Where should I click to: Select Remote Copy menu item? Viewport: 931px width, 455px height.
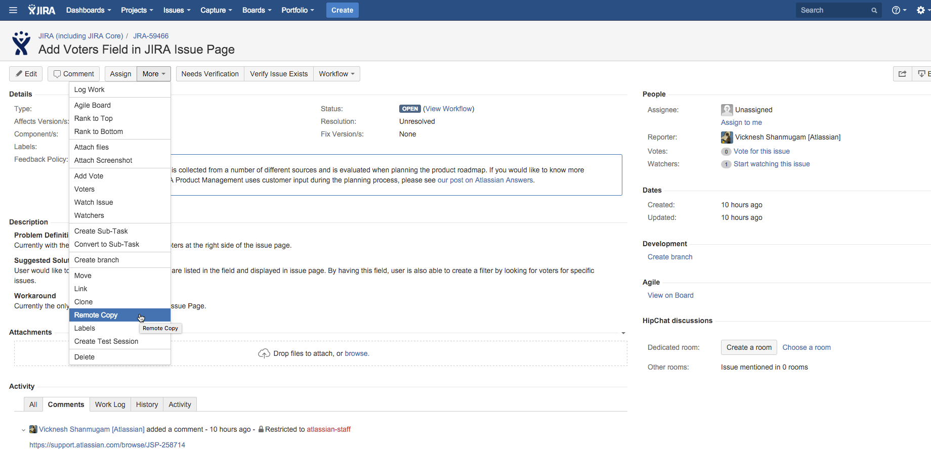(x=120, y=315)
